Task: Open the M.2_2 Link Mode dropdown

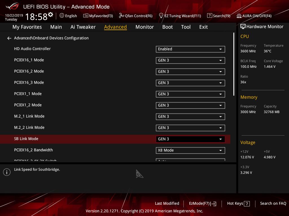Action: (x=191, y=128)
